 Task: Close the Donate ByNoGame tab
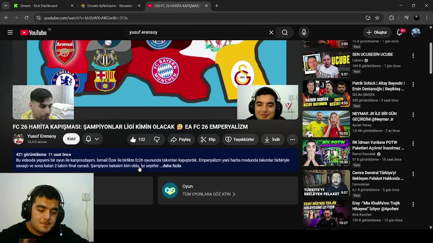(x=139, y=6)
